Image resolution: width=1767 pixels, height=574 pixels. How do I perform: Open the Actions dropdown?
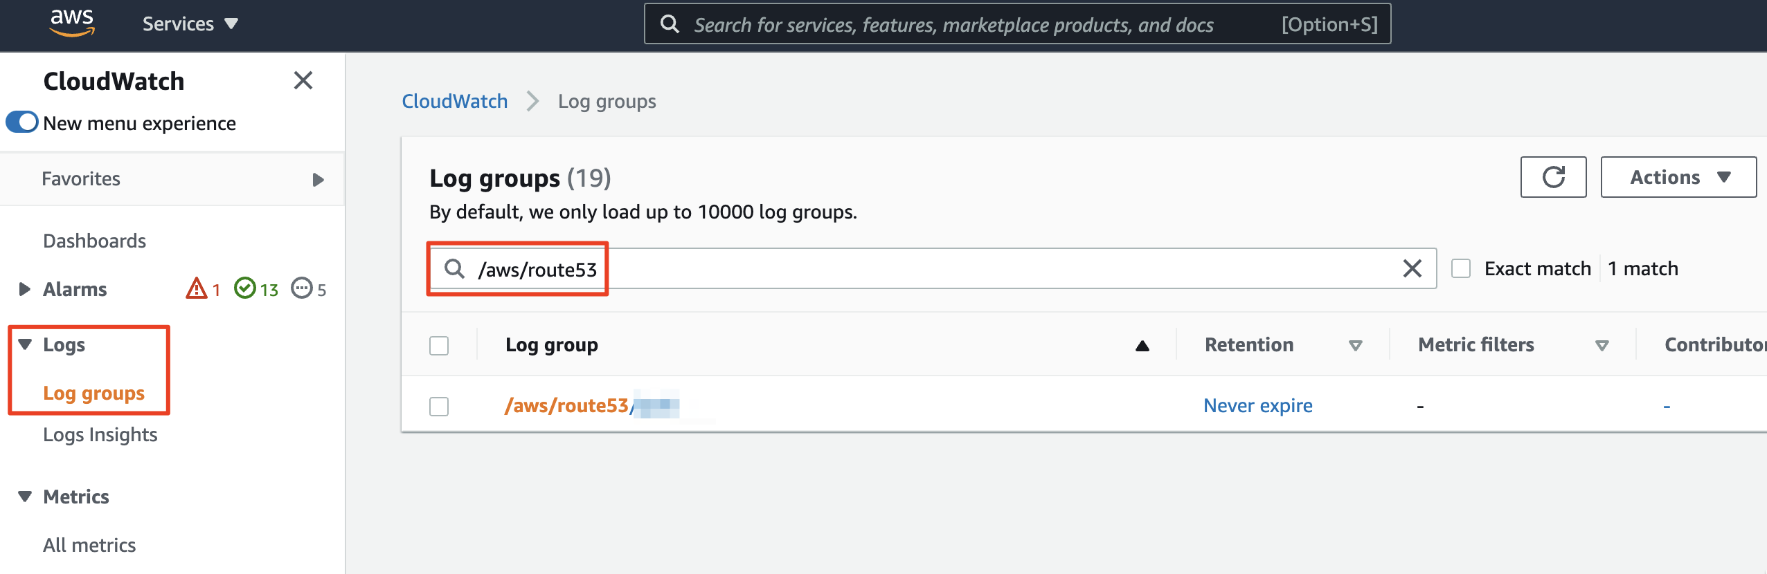point(1678,177)
